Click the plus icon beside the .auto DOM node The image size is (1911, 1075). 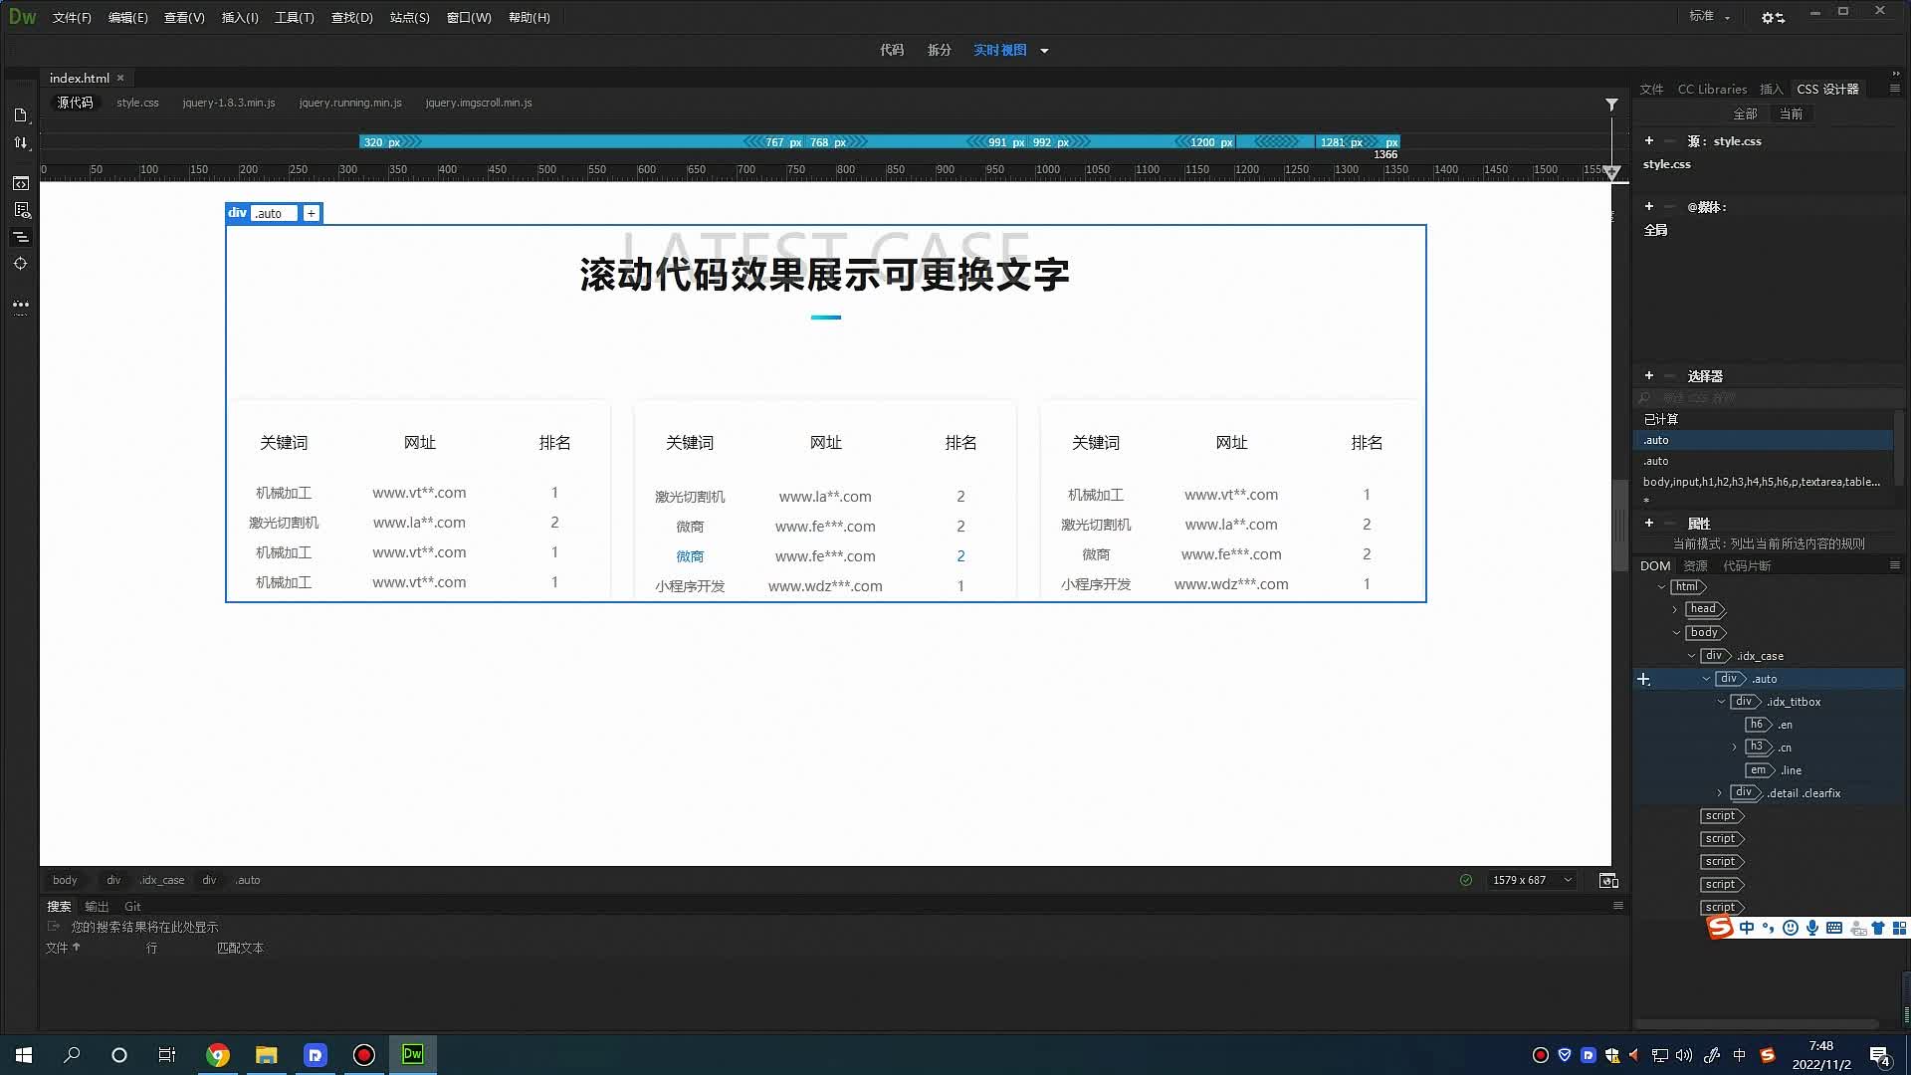pyautogui.click(x=1643, y=679)
